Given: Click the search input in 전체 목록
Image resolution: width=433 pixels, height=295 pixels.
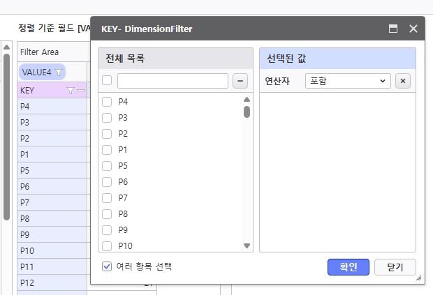Looking at the screenshot, I should pos(173,81).
